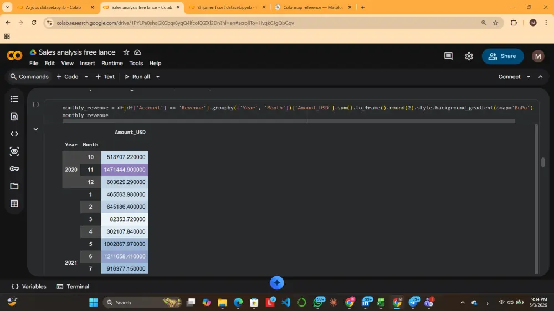
Task: Open the Runtime menu
Action: 112,64
